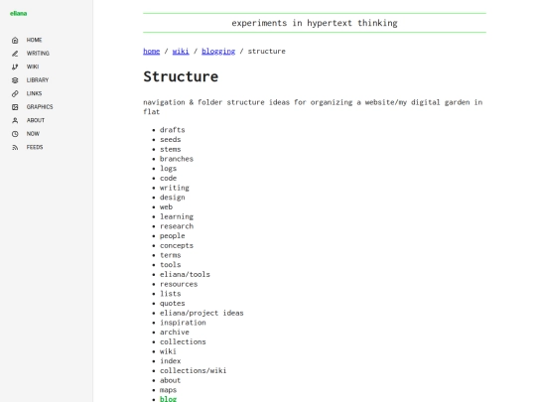Click the stems list item
Viewport: 536px width, 402px height.
(171, 149)
